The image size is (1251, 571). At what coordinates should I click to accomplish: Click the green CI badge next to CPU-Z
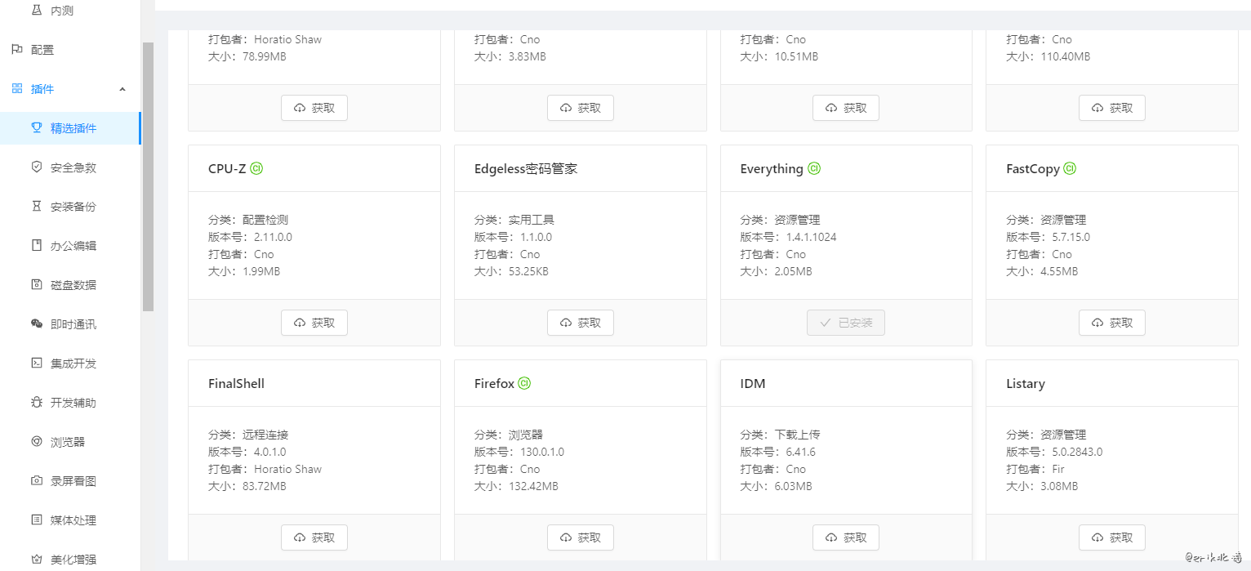tap(256, 168)
